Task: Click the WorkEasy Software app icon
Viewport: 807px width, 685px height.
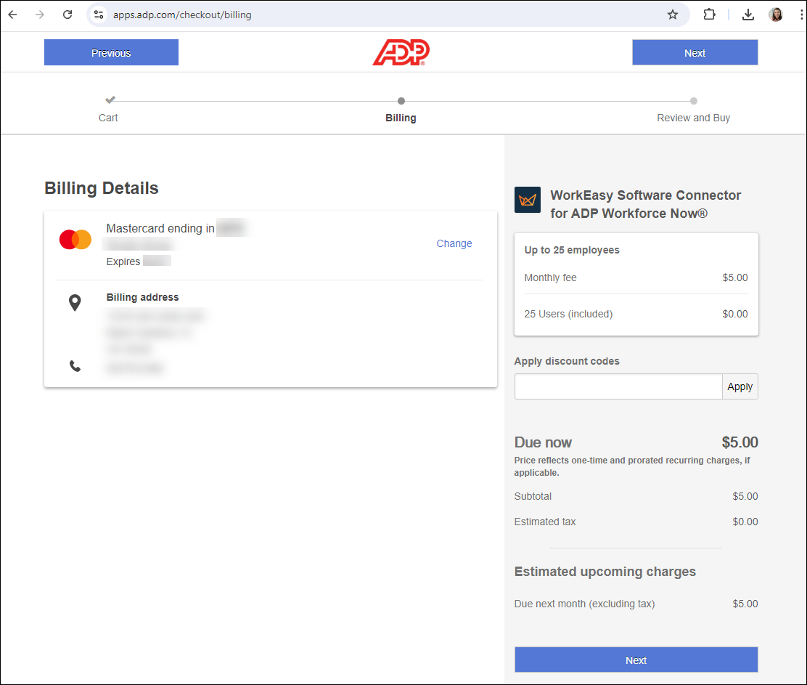Action: click(x=528, y=200)
